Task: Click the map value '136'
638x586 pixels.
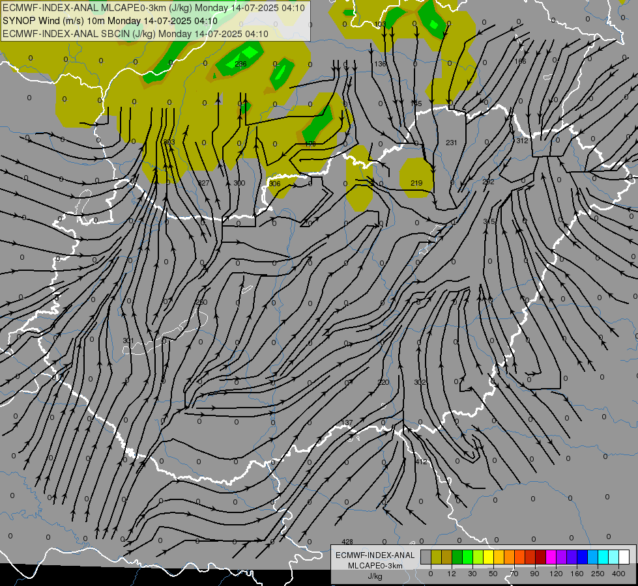Action: 380,64
